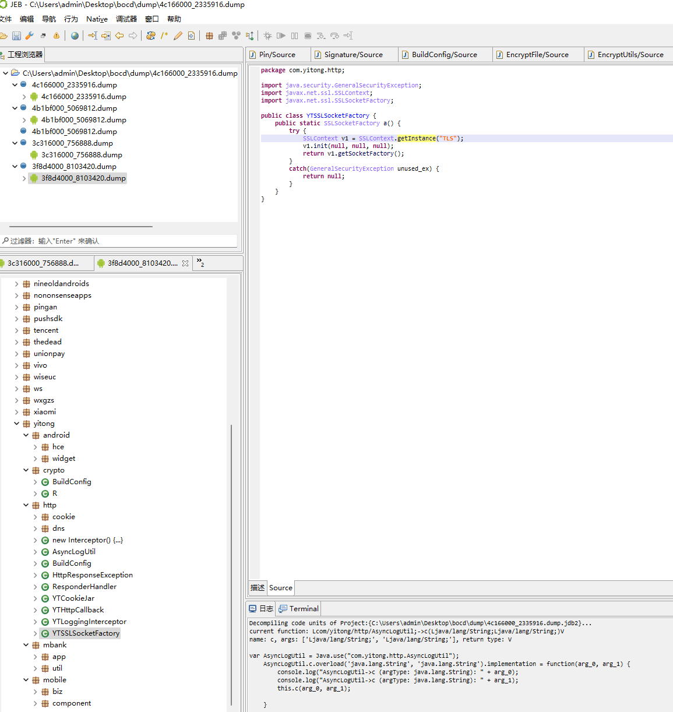
Task: Switch to the 日志 log tab
Action: click(x=261, y=609)
